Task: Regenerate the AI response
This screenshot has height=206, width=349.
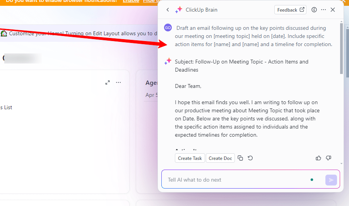Action: click(250, 158)
